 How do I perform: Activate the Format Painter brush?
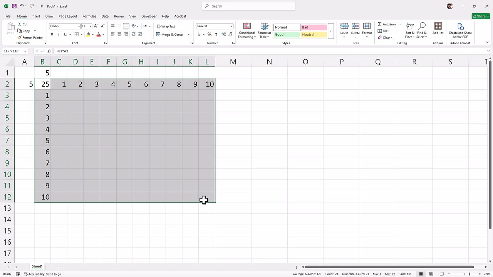(20, 38)
